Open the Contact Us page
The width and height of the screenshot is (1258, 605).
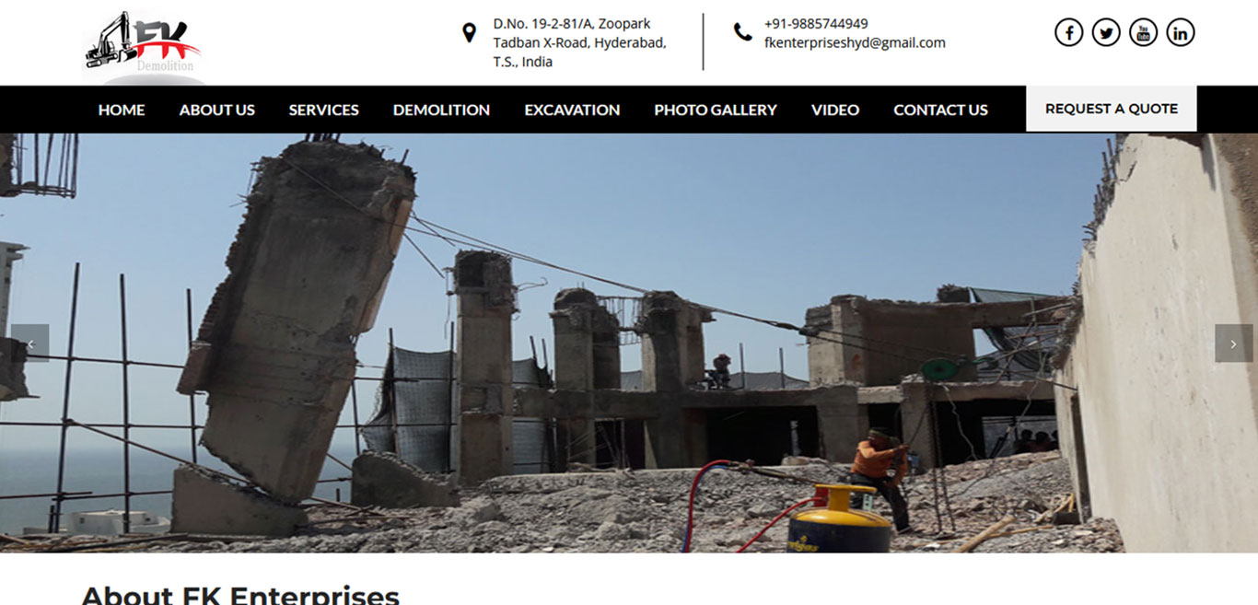click(940, 110)
